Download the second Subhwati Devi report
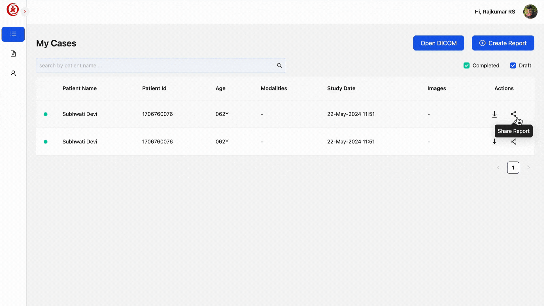The image size is (544, 306). pyautogui.click(x=494, y=142)
